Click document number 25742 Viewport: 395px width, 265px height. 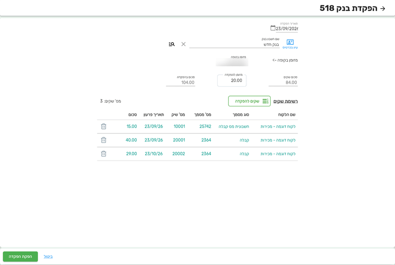(x=205, y=126)
